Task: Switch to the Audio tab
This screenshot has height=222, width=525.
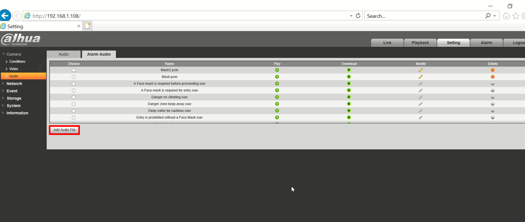Action: pos(64,54)
